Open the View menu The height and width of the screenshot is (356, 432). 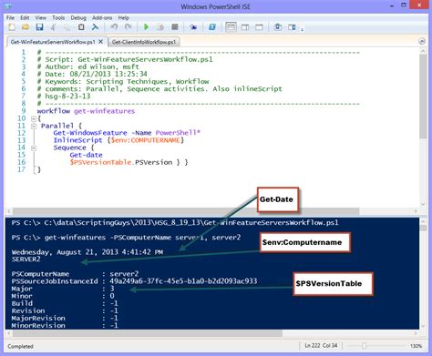(40, 17)
